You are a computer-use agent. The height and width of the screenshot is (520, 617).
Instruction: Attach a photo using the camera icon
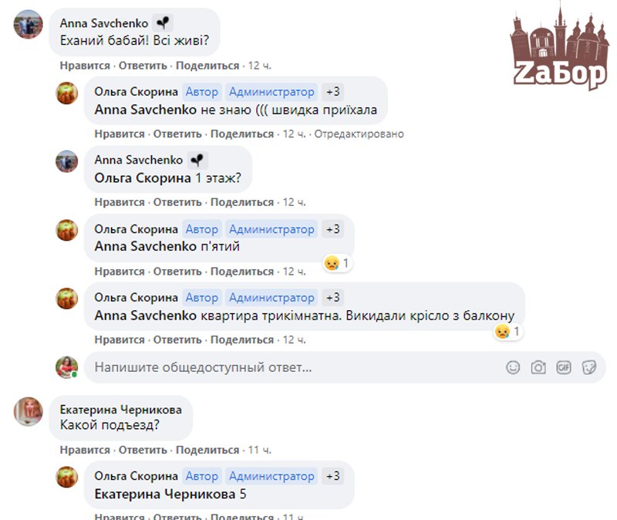click(538, 367)
